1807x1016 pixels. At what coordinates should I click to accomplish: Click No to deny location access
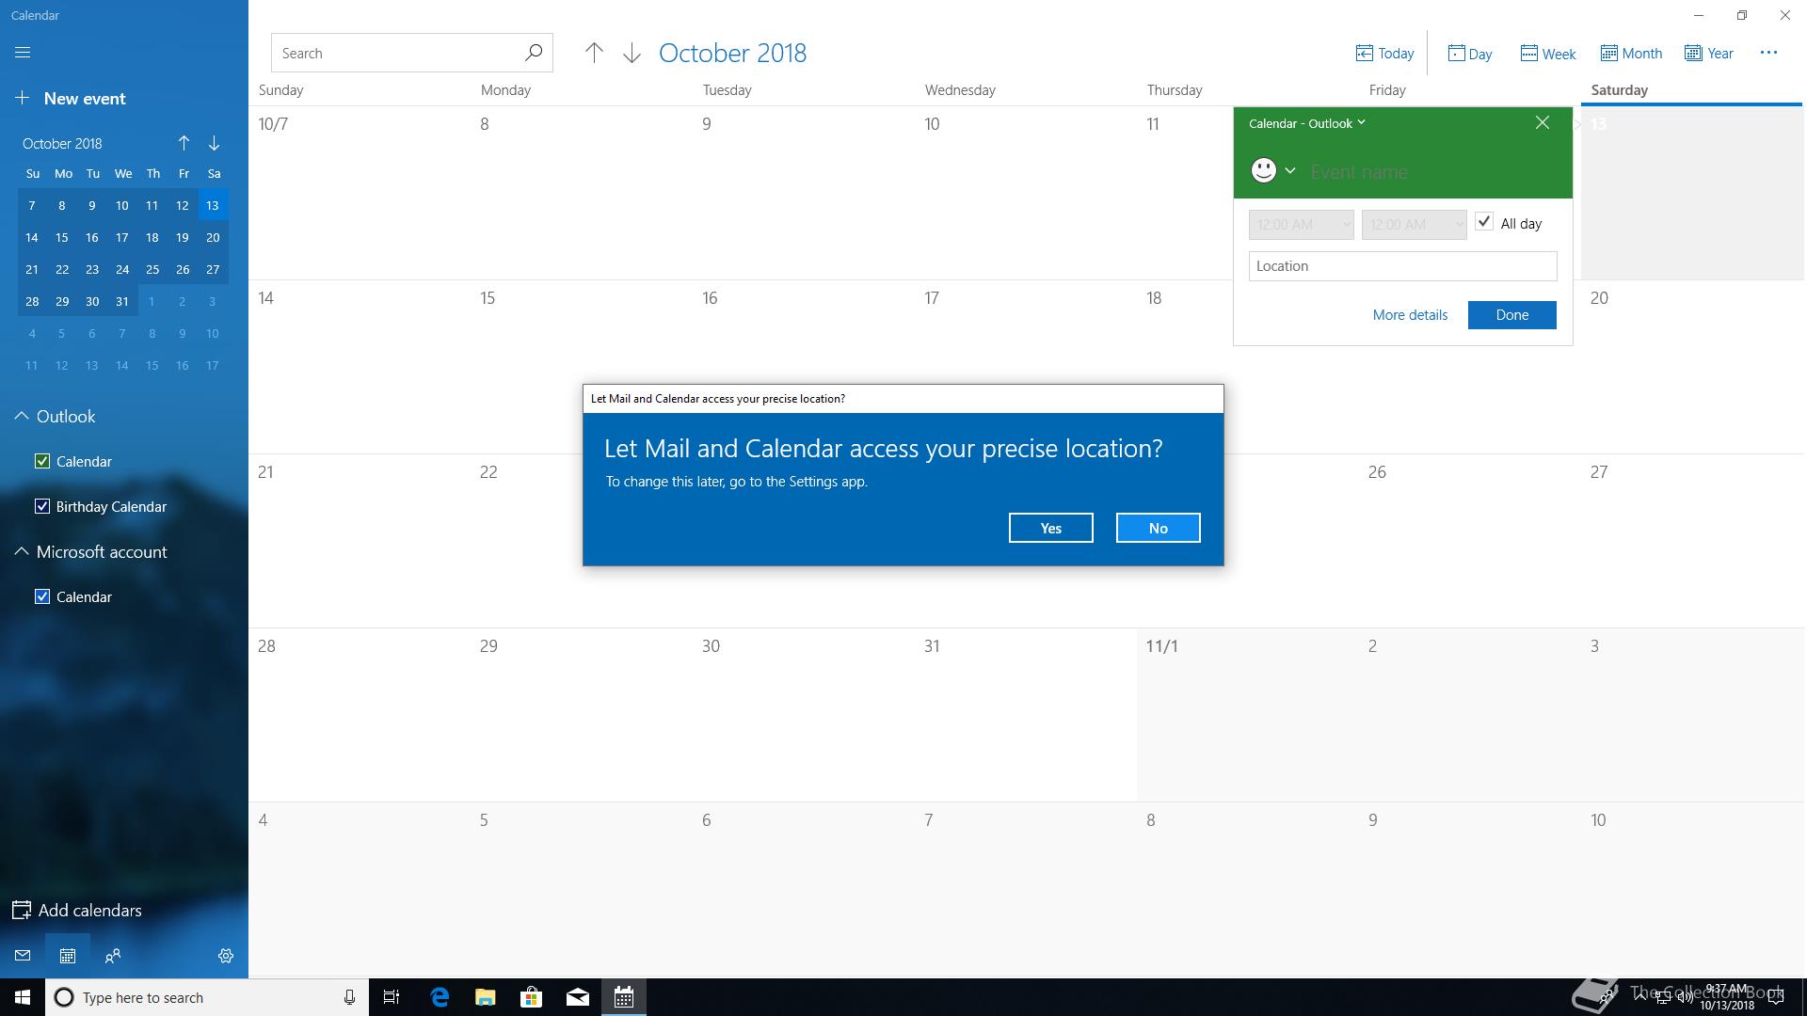(x=1159, y=528)
